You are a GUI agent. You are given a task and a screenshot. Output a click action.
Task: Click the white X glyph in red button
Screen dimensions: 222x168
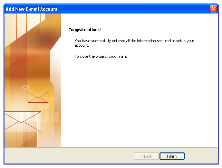[213, 9]
